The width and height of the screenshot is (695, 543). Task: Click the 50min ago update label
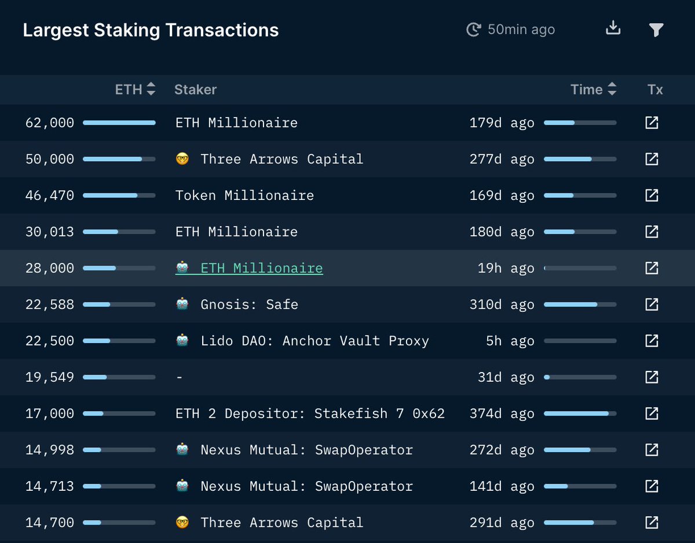521,30
